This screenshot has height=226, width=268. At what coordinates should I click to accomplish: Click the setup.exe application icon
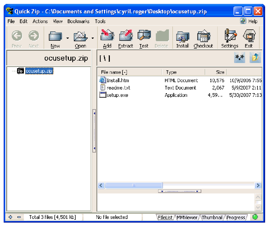[x=103, y=95]
